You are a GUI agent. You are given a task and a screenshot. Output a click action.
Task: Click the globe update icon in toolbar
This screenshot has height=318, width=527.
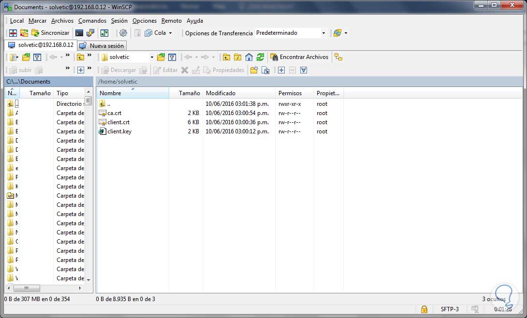click(x=337, y=33)
